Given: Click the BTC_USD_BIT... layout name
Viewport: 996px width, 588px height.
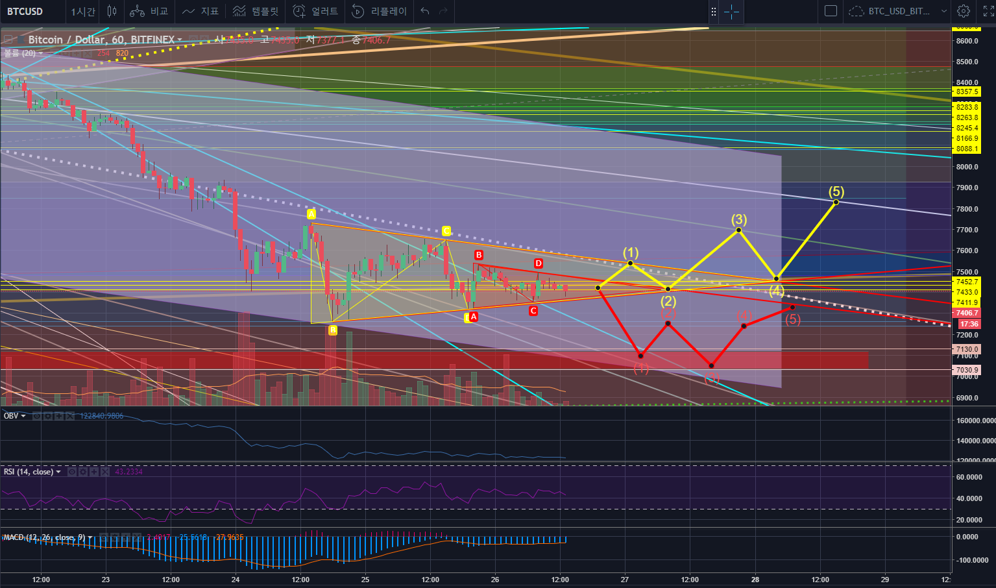Looking at the screenshot, I should [899, 11].
